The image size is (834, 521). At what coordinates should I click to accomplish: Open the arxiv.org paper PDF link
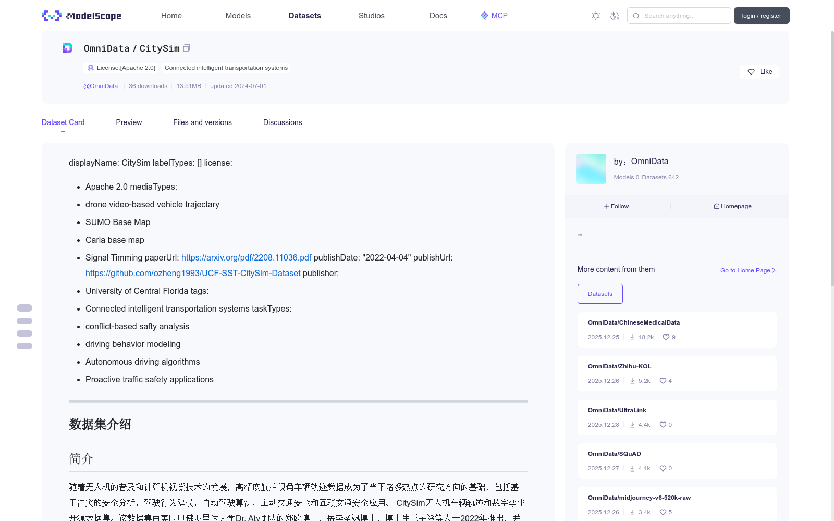click(247, 257)
